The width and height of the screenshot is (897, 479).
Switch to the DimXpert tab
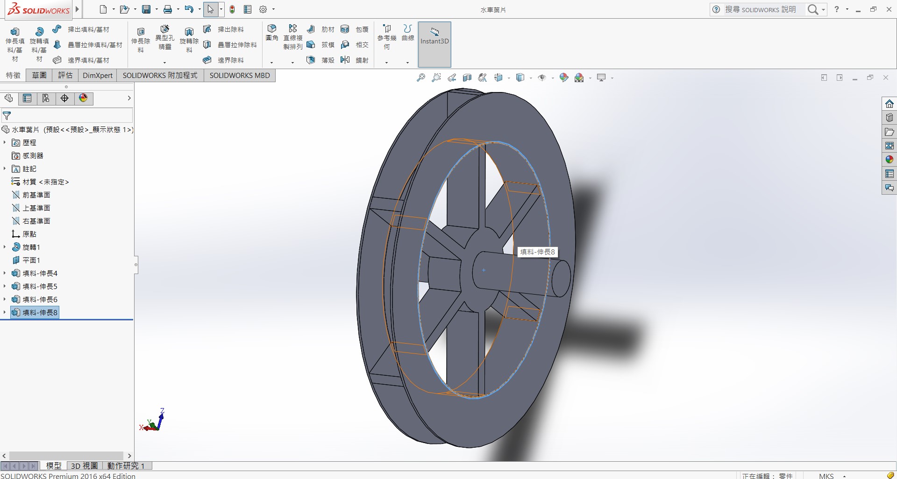click(x=98, y=75)
